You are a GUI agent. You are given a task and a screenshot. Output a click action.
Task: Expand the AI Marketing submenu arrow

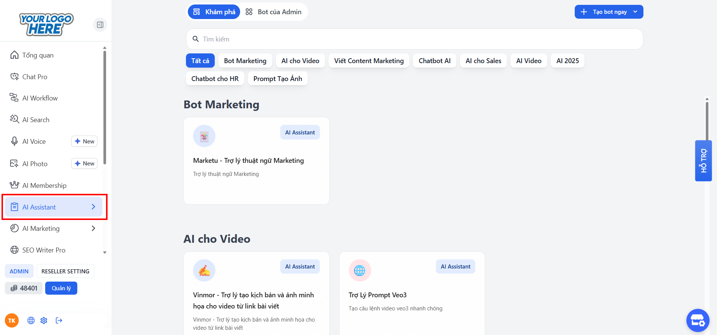click(x=93, y=229)
